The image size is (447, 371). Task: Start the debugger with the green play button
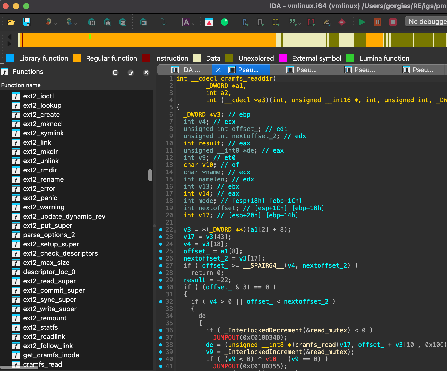tap(362, 22)
